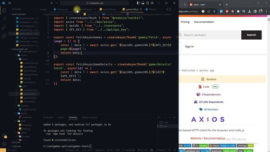Switch to the Problems panel tab
The width and height of the screenshot is (270, 152).
click(48, 117)
